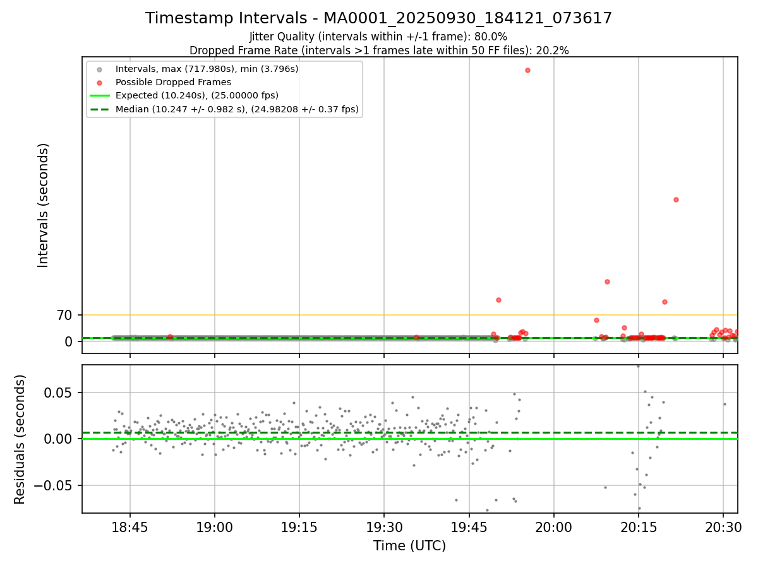Click the 19:45 x-axis tick label
Screen dimensions: 758x568
(x=469, y=527)
